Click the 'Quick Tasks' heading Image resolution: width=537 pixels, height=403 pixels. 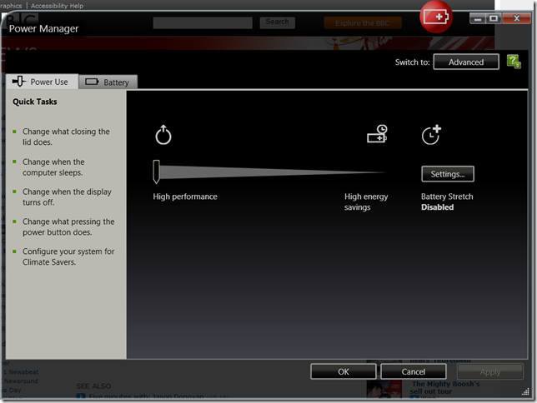click(35, 102)
